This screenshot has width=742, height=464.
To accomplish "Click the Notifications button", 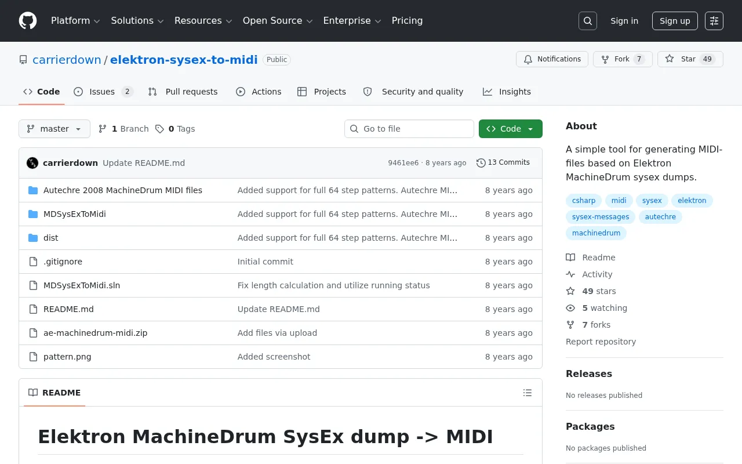I will click(552, 59).
